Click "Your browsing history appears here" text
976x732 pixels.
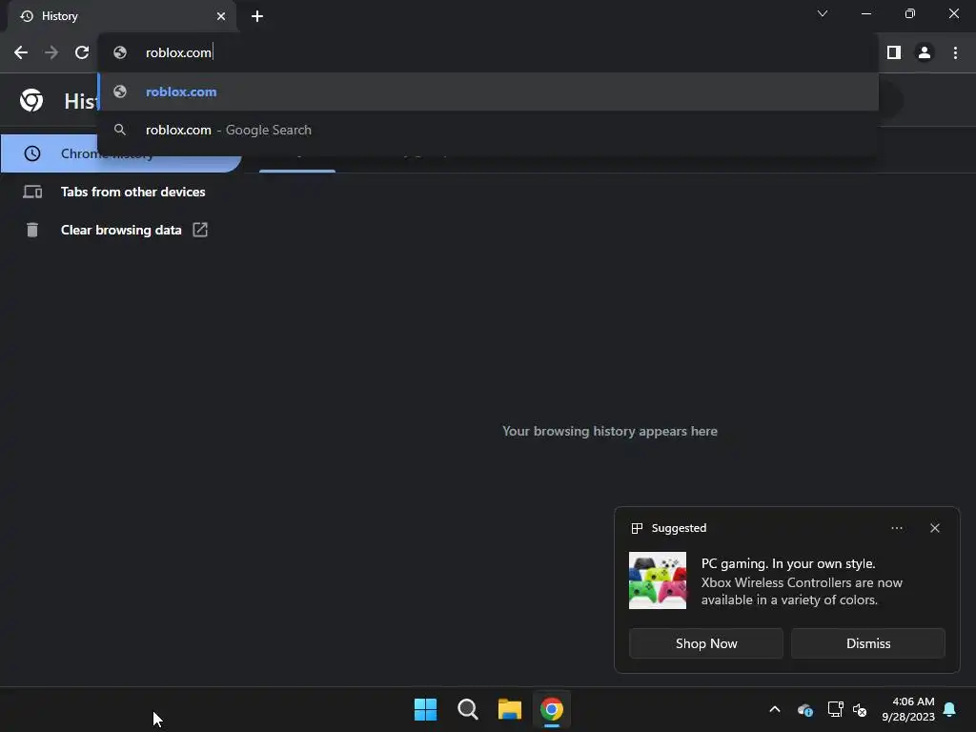coord(610,432)
